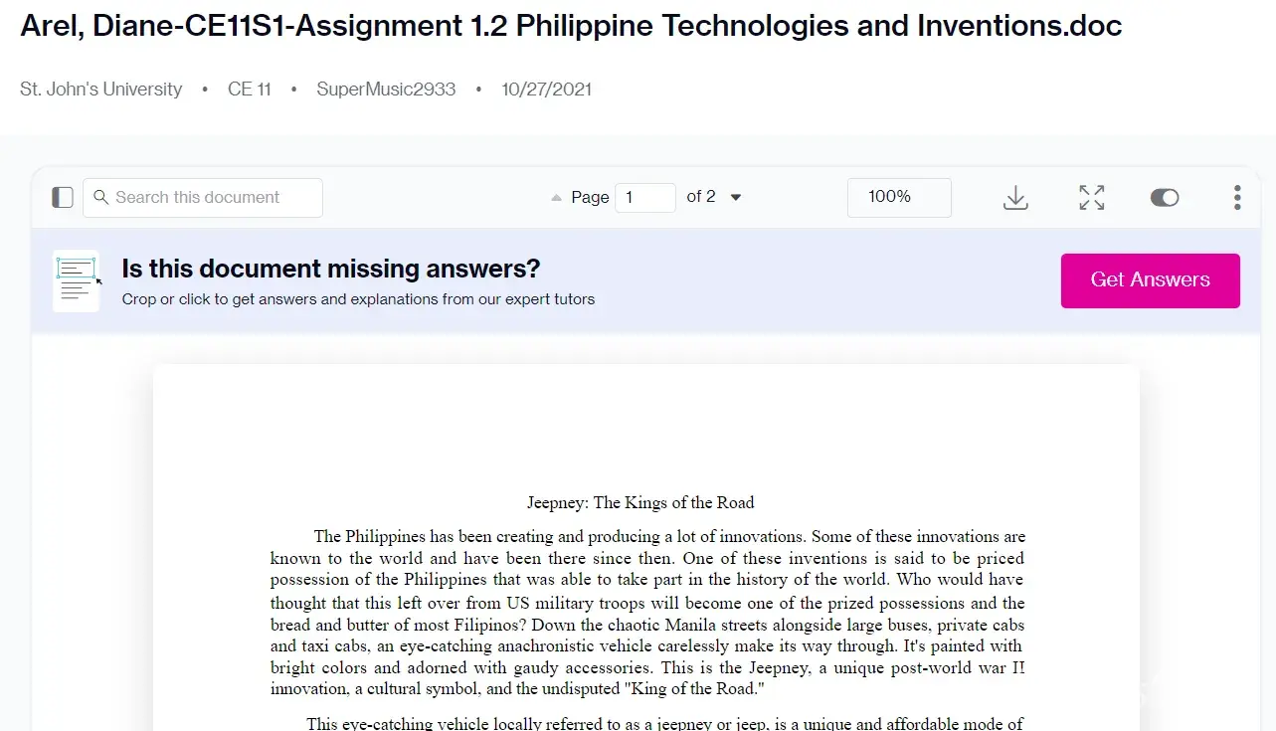
Task: Open the CE 11 course link
Action: [x=249, y=90]
